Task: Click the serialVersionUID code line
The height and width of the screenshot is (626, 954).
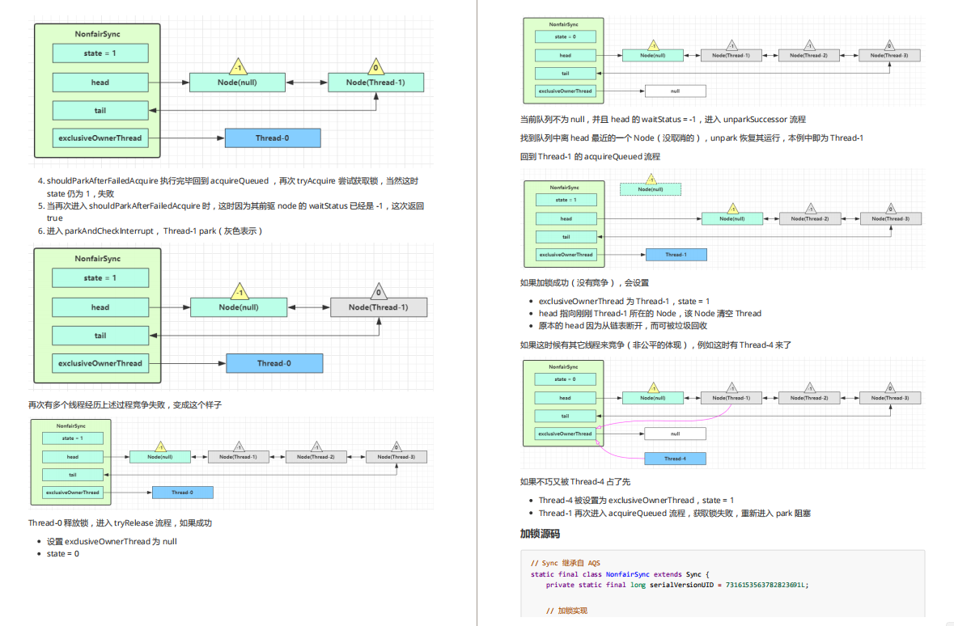Action: (x=677, y=585)
